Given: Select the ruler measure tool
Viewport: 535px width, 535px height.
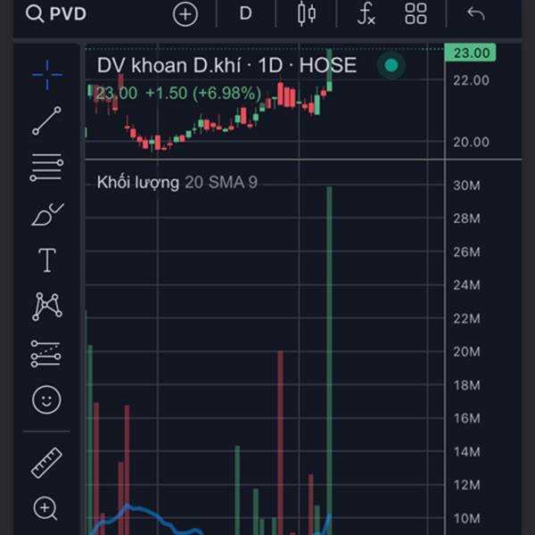Looking at the screenshot, I should pos(46,463).
